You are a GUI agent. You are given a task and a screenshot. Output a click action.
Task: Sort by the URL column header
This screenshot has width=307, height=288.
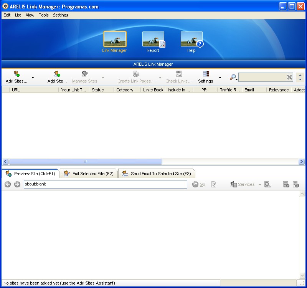click(x=34, y=90)
